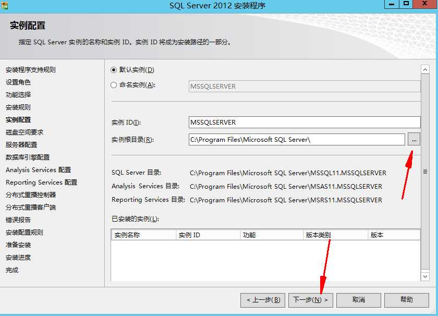Select 数据库引擎配置 step in sidebar
The image size is (438, 316).
tap(28, 157)
